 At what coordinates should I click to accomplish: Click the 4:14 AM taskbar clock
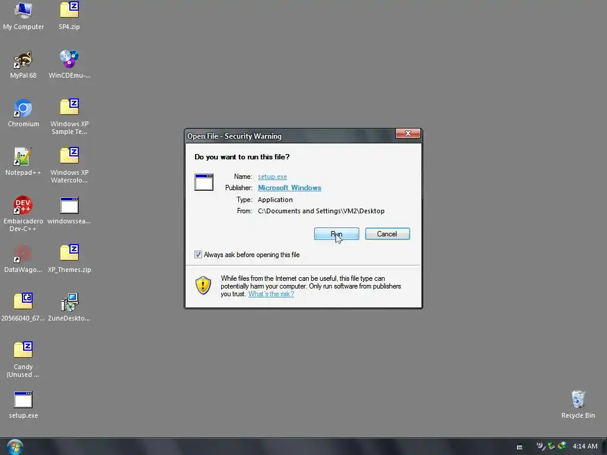(x=585, y=446)
